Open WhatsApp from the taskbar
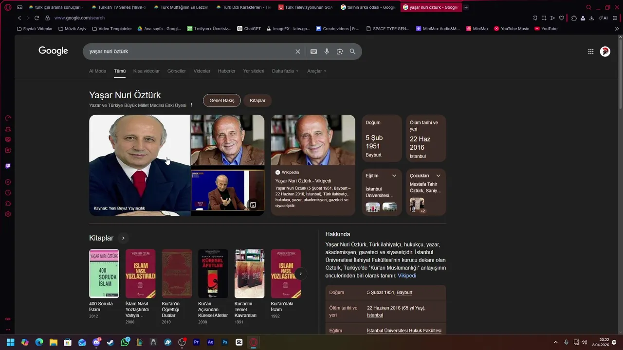The width and height of the screenshot is (623, 350). pos(125,342)
